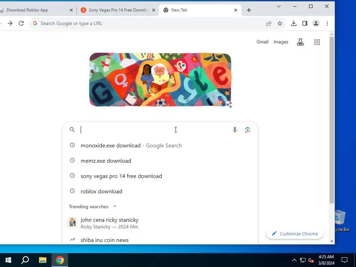Open the side panel icon
This screenshot has width=356, height=267.
[305, 23]
